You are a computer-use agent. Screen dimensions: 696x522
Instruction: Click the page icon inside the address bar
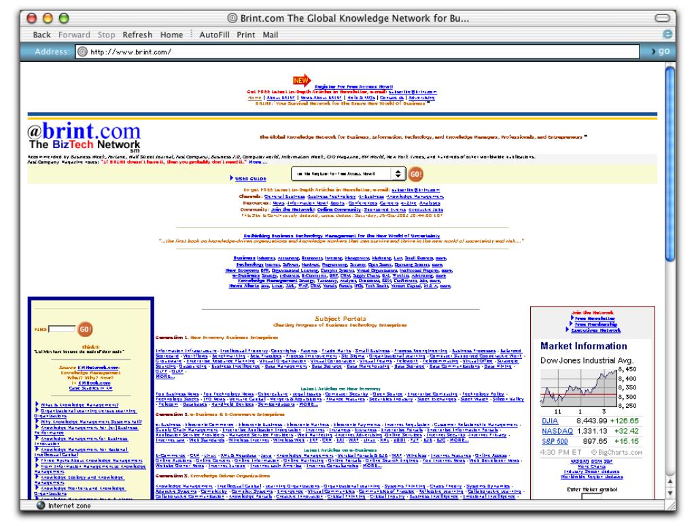82,52
